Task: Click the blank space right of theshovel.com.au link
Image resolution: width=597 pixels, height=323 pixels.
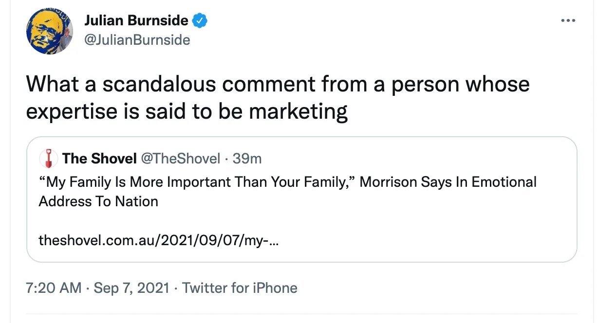Action: (414, 240)
